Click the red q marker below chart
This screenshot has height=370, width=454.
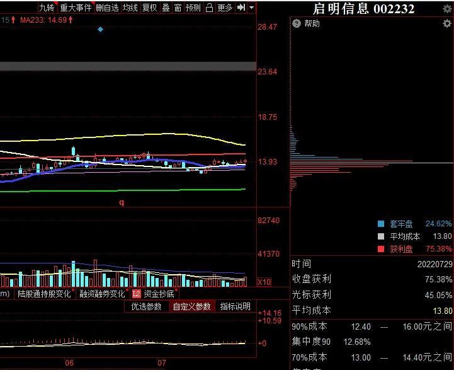pyautogui.click(x=122, y=202)
